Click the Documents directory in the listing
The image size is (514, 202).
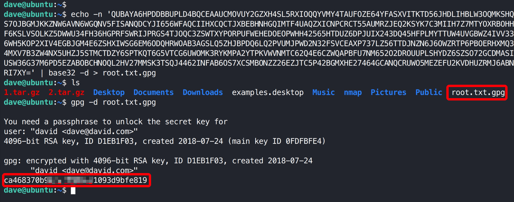(153, 92)
